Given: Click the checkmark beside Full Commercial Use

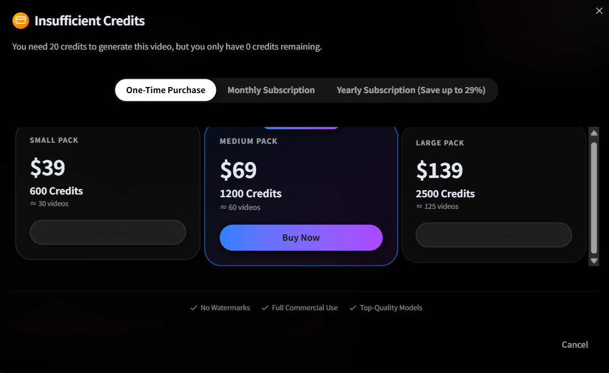Looking at the screenshot, I should pos(264,307).
